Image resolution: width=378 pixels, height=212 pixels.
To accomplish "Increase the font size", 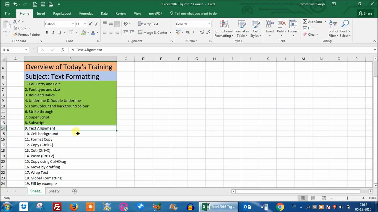I will click(x=91, y=24).
